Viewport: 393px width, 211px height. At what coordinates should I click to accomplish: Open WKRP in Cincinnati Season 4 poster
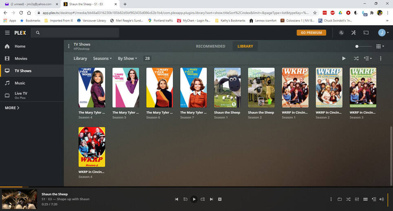coord(92,147)
